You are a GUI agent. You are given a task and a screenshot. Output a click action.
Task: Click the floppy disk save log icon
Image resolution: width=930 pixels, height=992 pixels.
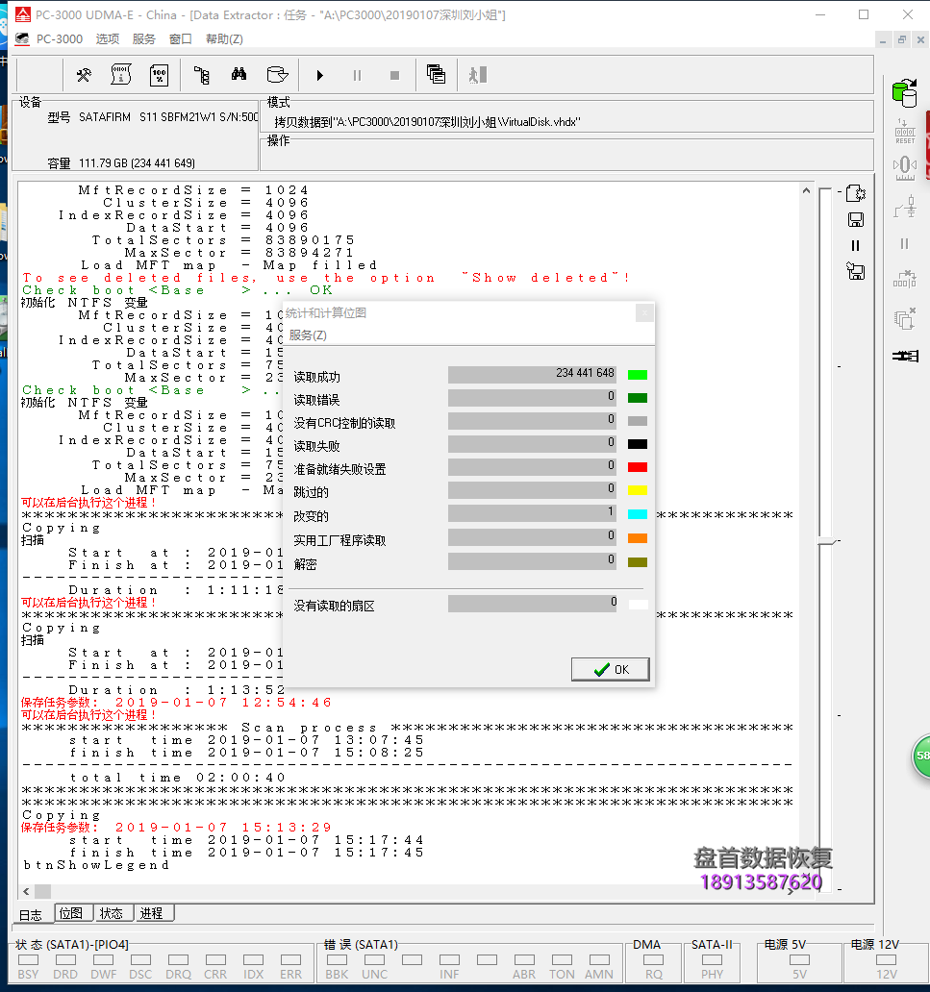855,219
